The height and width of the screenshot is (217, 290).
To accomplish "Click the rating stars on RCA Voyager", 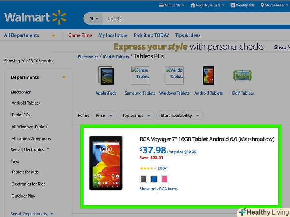I will tap(148, 168).
